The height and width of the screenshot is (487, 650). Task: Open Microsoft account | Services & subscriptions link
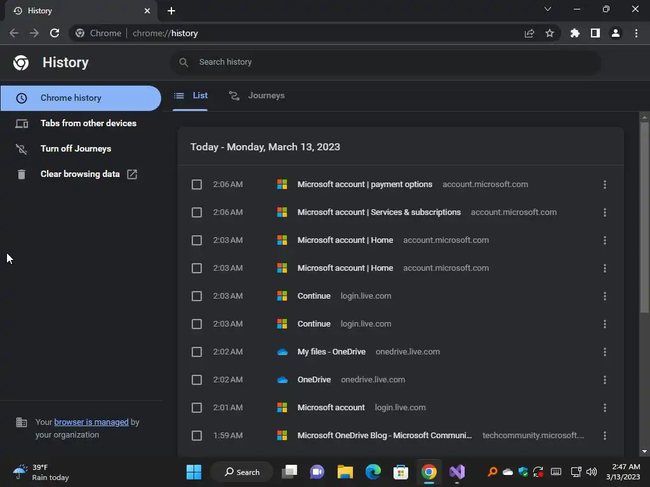[x=379, y=212]
